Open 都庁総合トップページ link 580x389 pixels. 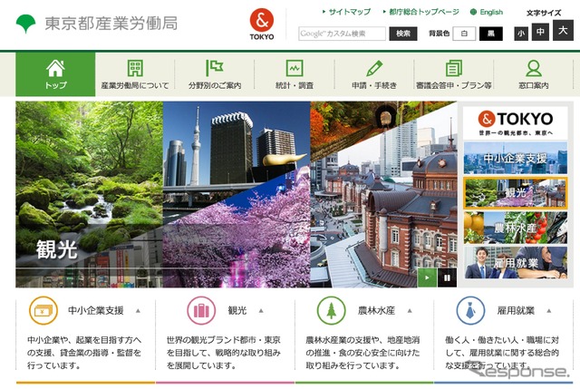tap(424, 12)
